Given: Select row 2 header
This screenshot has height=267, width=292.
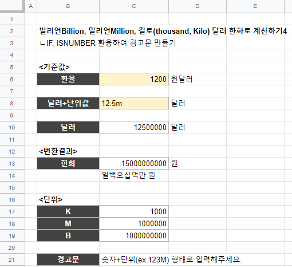Looking at the screenshot, I should 12,31.
